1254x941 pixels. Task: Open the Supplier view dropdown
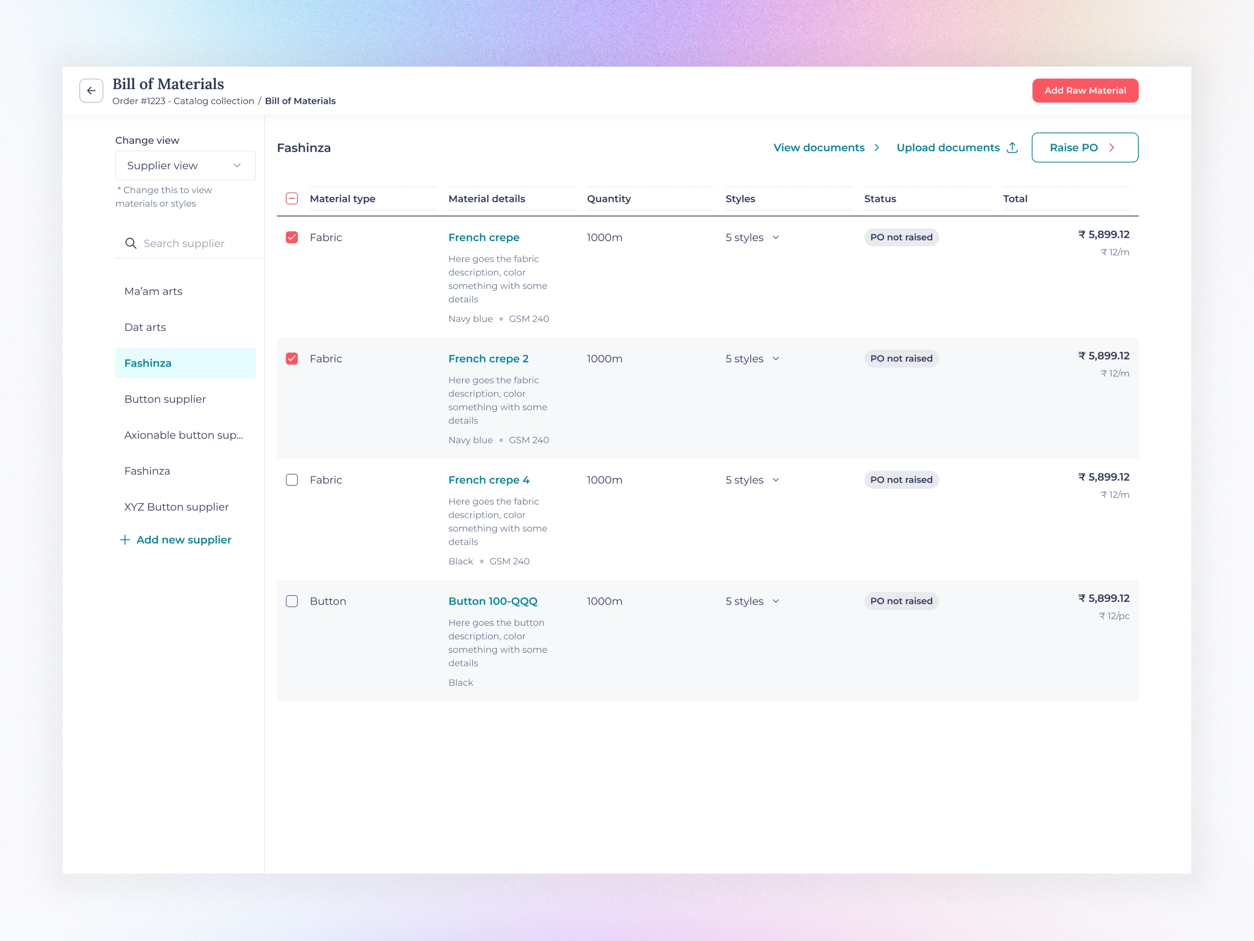[x=185, y=165]
